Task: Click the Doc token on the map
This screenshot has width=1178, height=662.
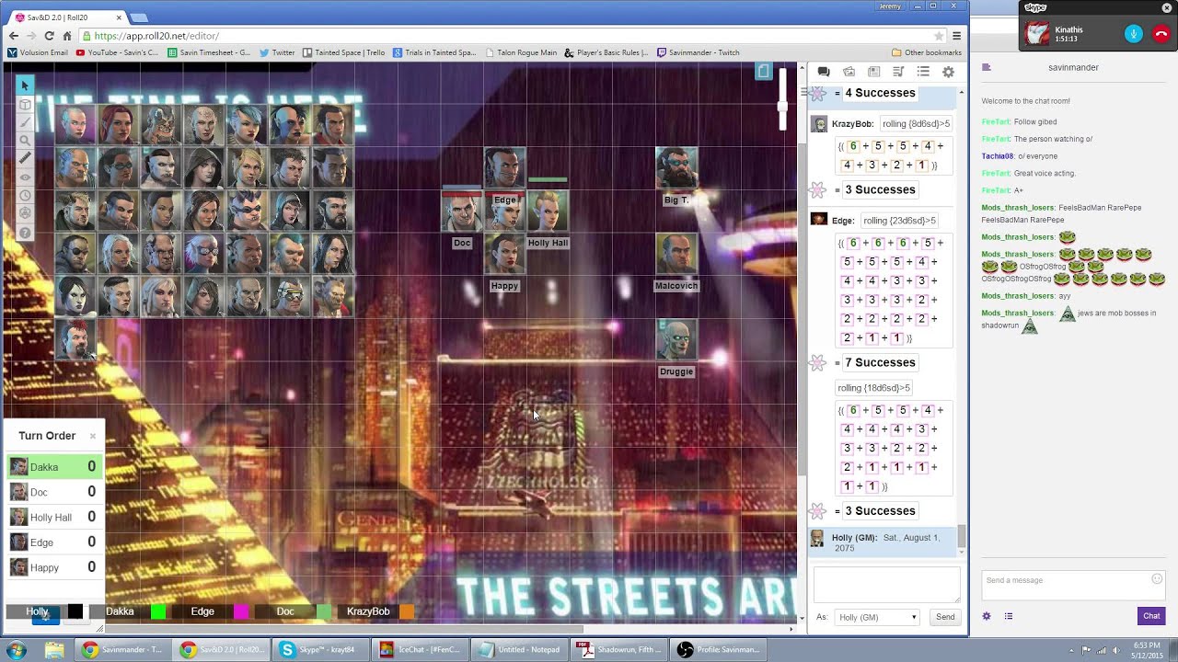Action: coord(462,212)
